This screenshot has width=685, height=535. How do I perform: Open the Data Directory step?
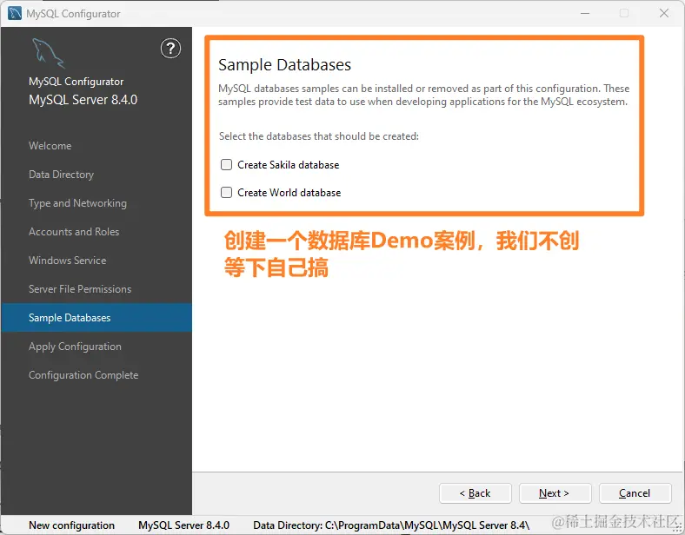(61, 175)
